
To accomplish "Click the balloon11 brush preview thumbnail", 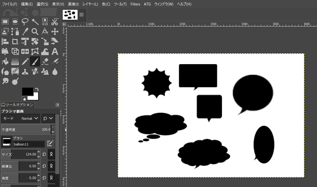I will (x=7, y=141).
